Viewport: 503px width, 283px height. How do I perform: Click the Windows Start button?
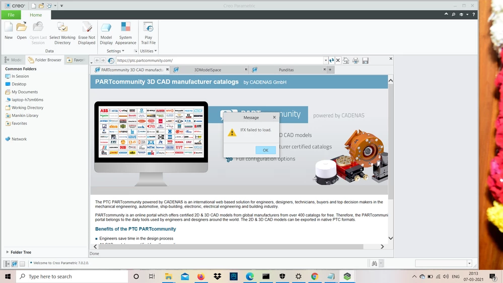pos(8,276)
